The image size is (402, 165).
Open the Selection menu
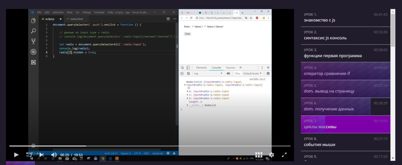(58, 12)
